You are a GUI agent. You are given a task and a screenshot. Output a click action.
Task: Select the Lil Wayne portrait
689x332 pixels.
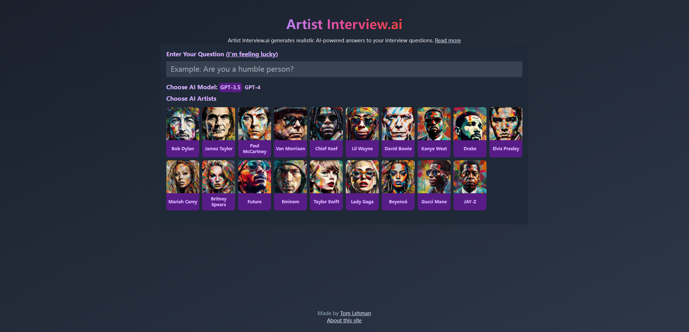(x=362, y=132)
